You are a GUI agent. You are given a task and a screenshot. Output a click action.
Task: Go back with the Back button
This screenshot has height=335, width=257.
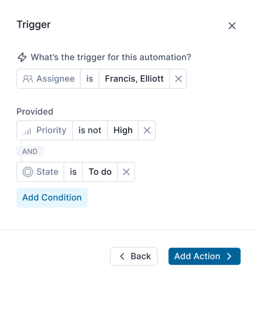tap(134, 256)
